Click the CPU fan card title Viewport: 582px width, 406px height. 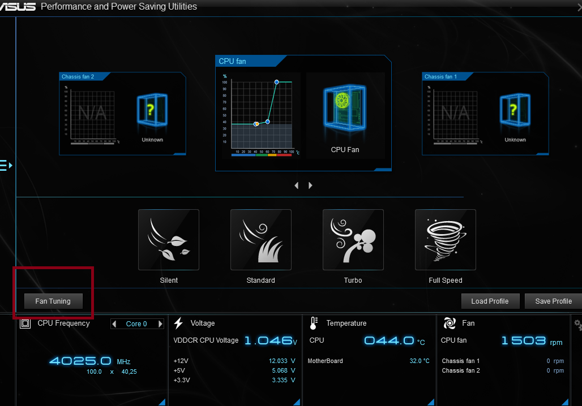[232, 61]
